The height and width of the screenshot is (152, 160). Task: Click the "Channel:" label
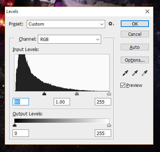pyautogui.click(x=27, y=39)
